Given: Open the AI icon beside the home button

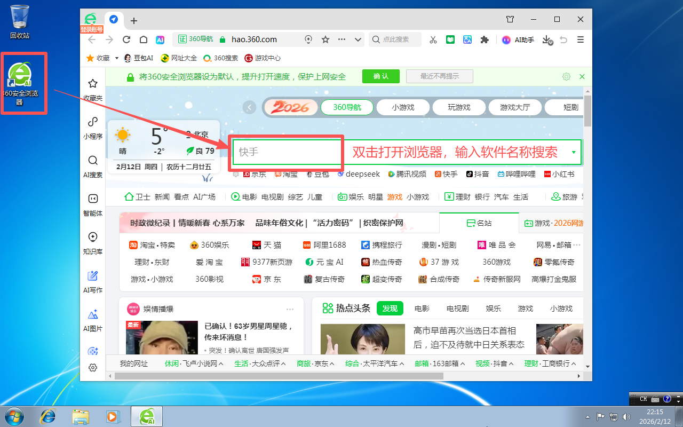Looking at the screenshot, I should [x=160, y=39].
